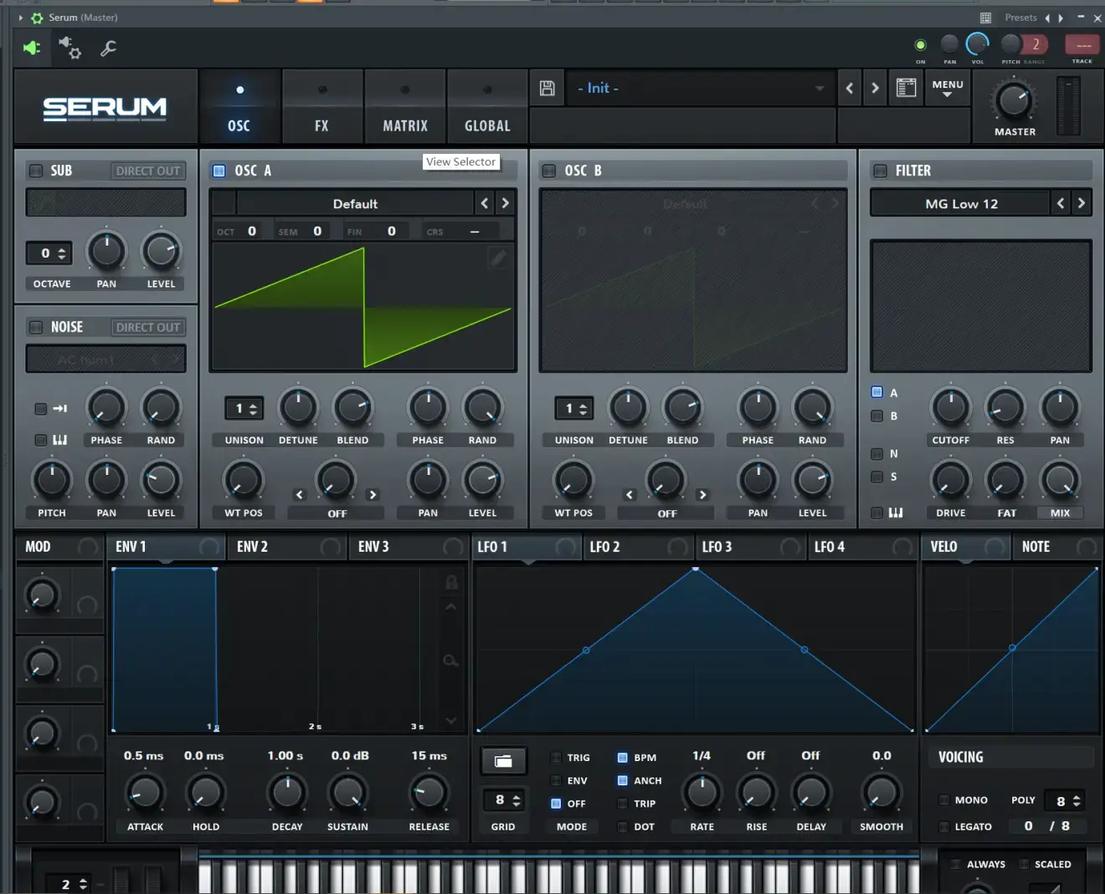Viewport: 1105px width, 894px height.
Task: Enable the OSC B oscillator
Action: 549,171
